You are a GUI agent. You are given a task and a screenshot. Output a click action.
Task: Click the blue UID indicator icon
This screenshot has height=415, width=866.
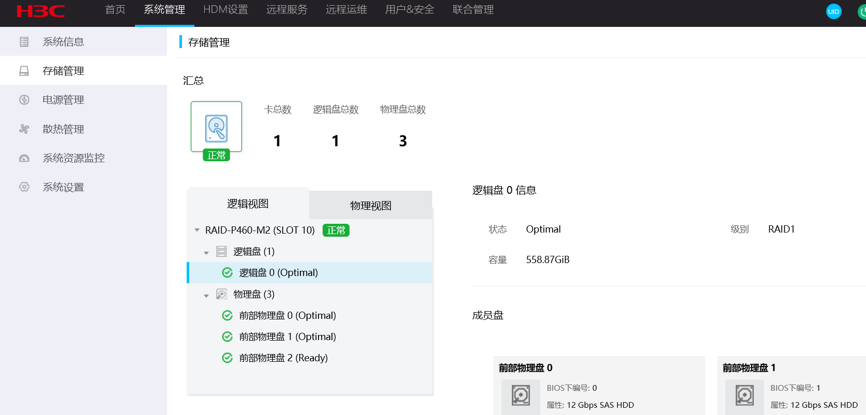(833, 11)
